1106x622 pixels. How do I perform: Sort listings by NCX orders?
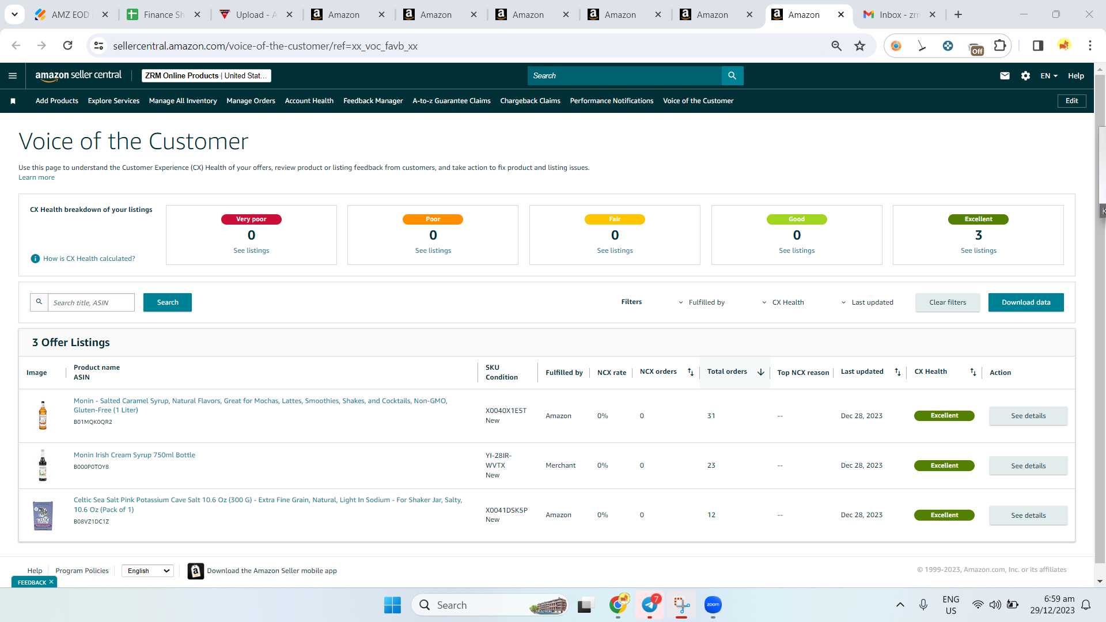click(691, 372)
